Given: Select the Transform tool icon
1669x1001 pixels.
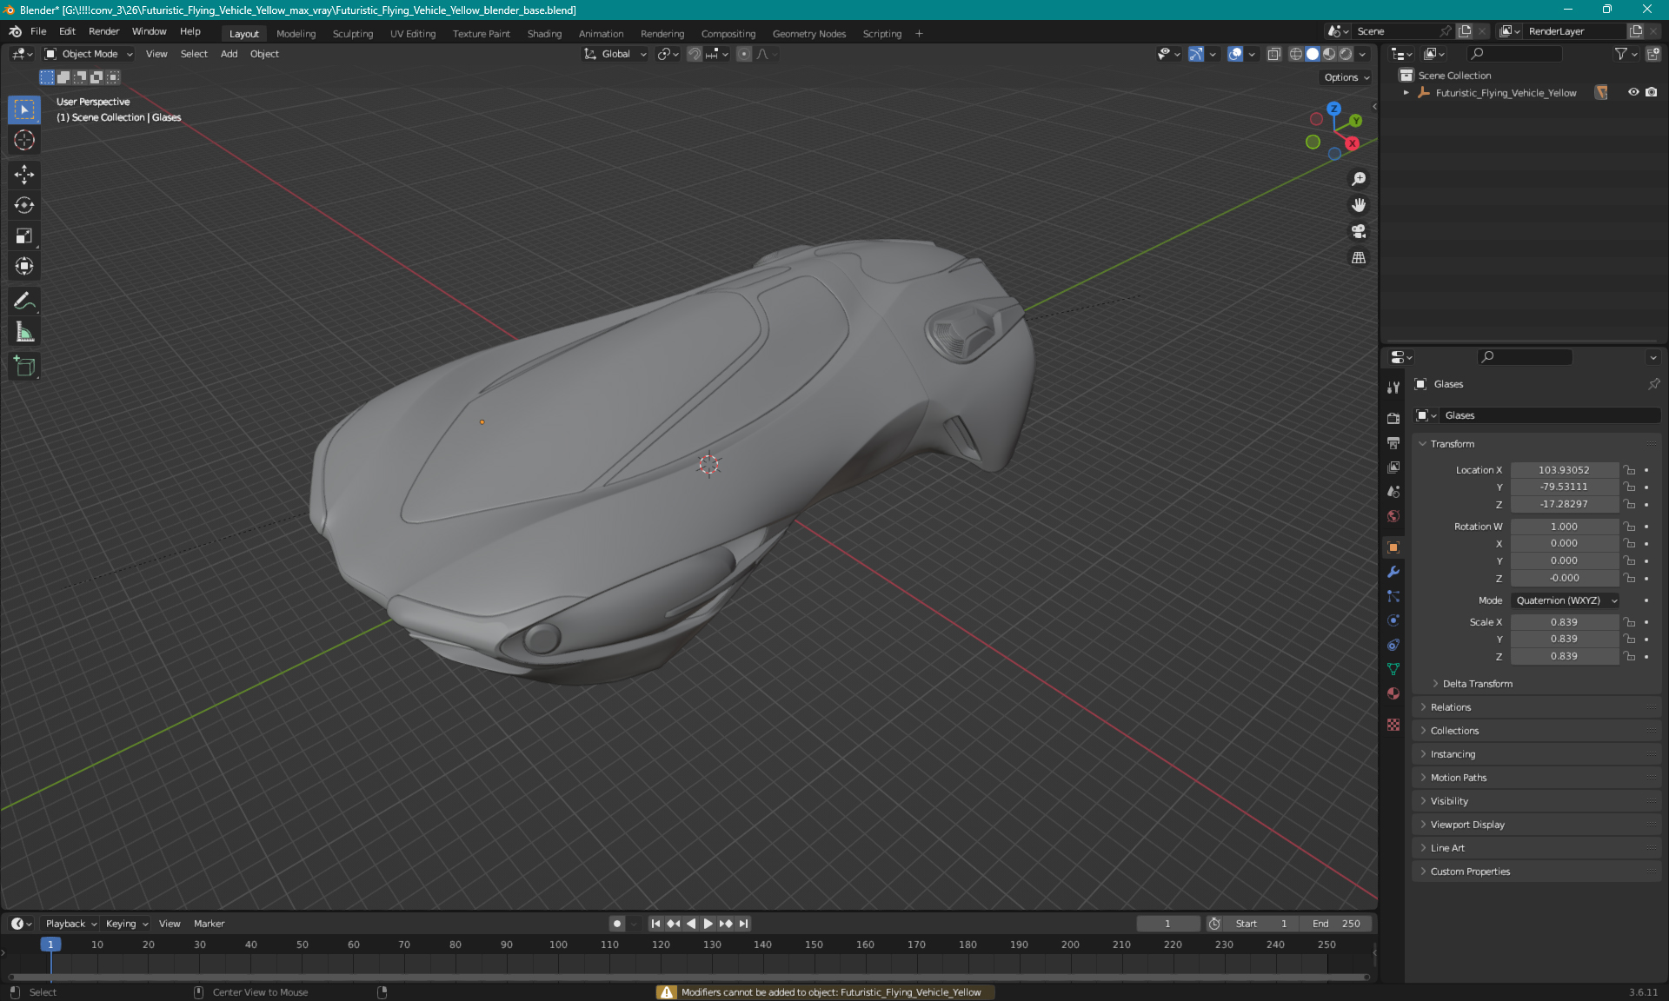Looking at the screenshot, I should pyautogui.click(x=26, y=264).
